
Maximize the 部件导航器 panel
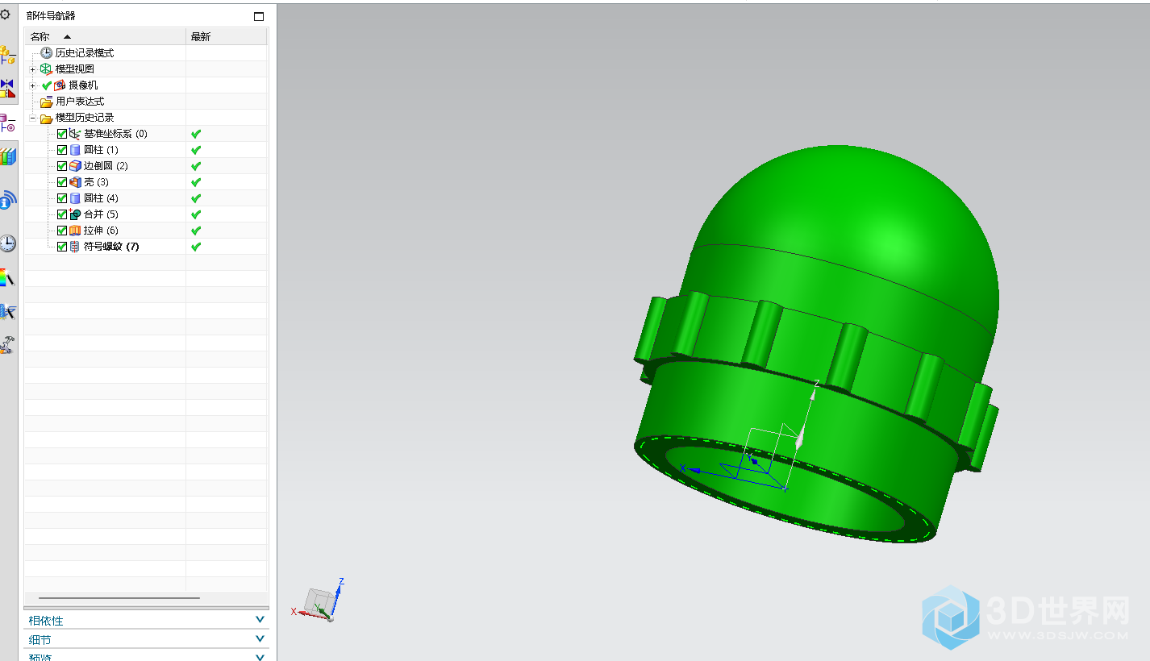(x=259, y=16)
